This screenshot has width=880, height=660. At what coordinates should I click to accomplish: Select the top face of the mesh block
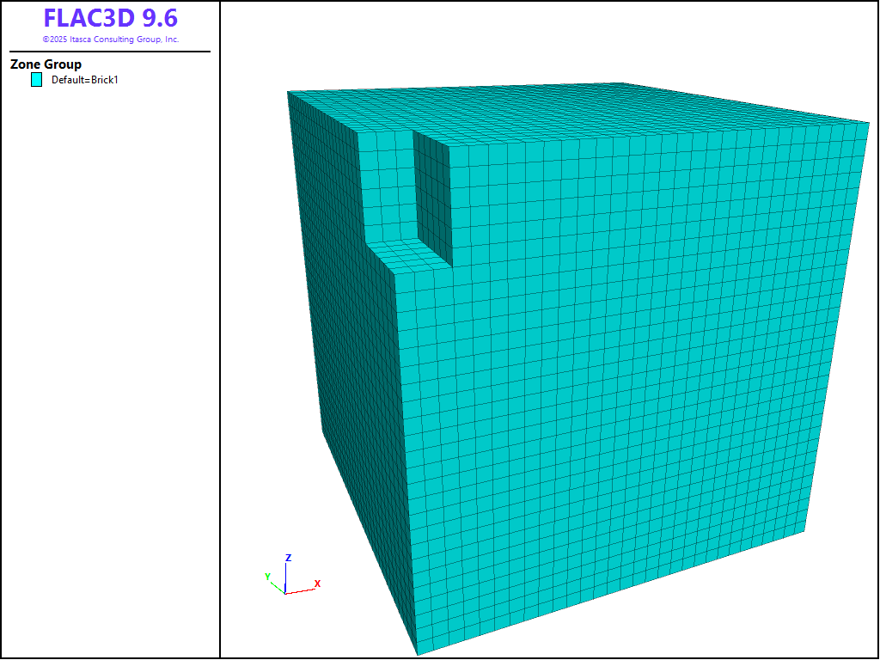point(584,107)
